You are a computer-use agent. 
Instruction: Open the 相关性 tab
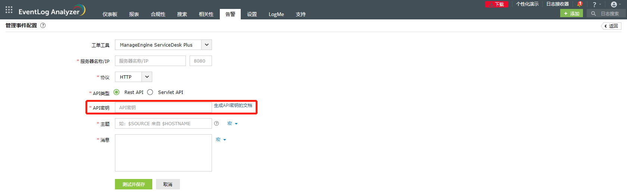(x=206, y=14)
